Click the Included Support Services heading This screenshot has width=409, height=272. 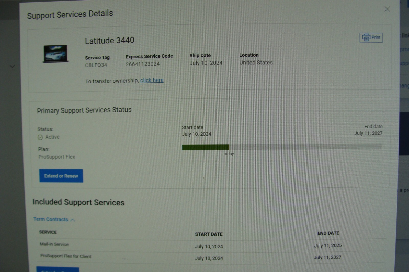(78, 202)
